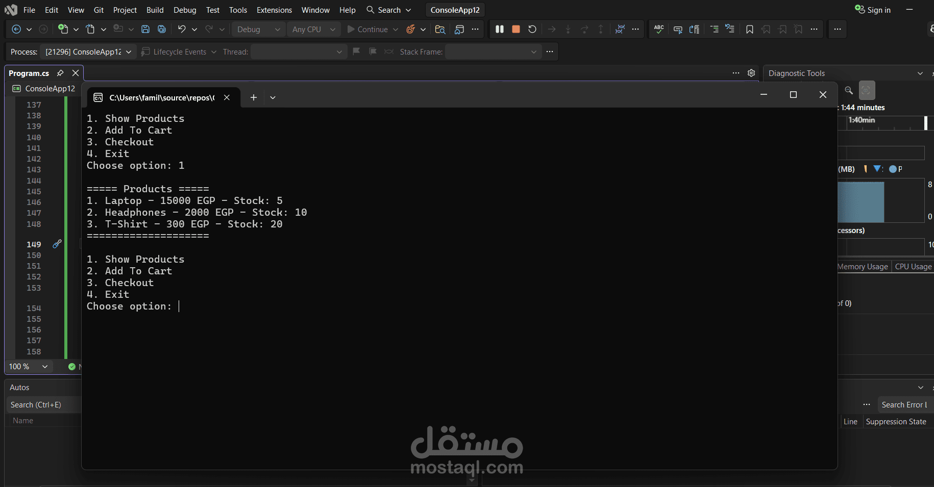Click the Suppression State column header
The image size is (934, 487).
click(x=896, y=422)
